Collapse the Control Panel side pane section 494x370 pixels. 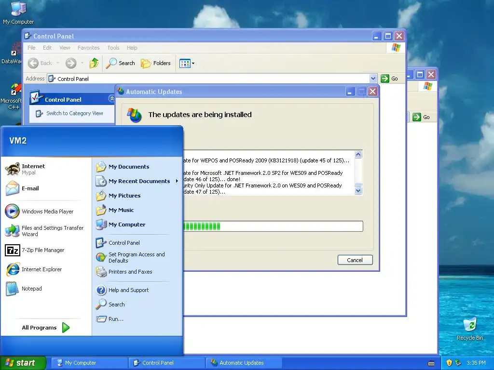point(111,99)
